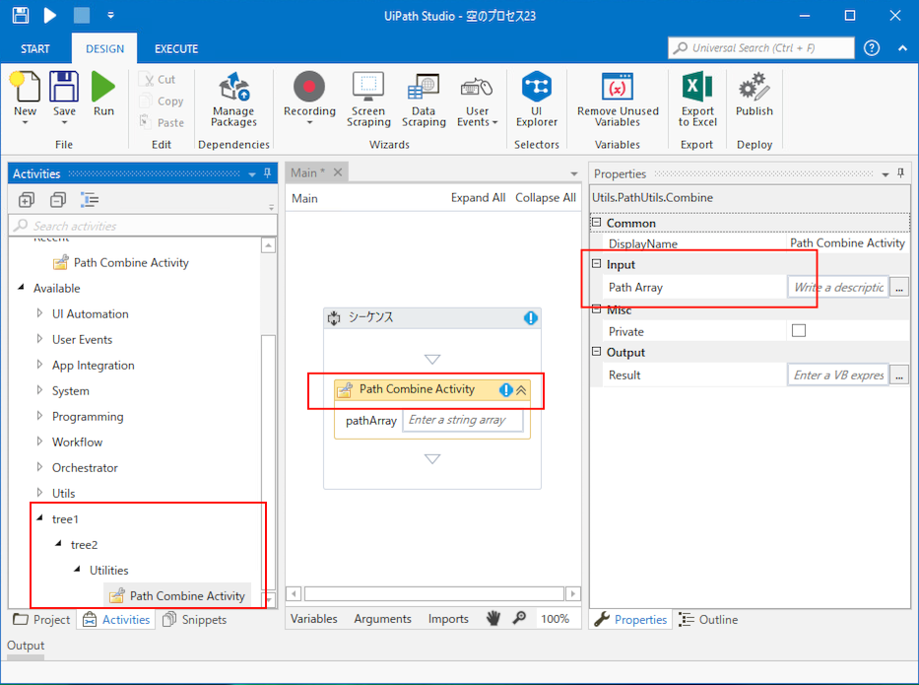Screen dimensions: 919x685
Task: Close the Main workflow tab
Action: point(338,172)
